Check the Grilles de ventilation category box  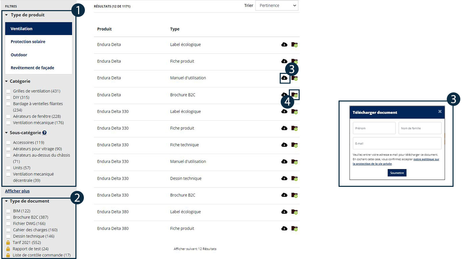click(8, 91)
